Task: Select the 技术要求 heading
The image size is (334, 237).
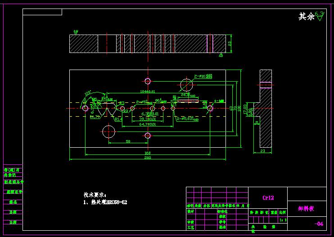Action: (x=95, y=195)
